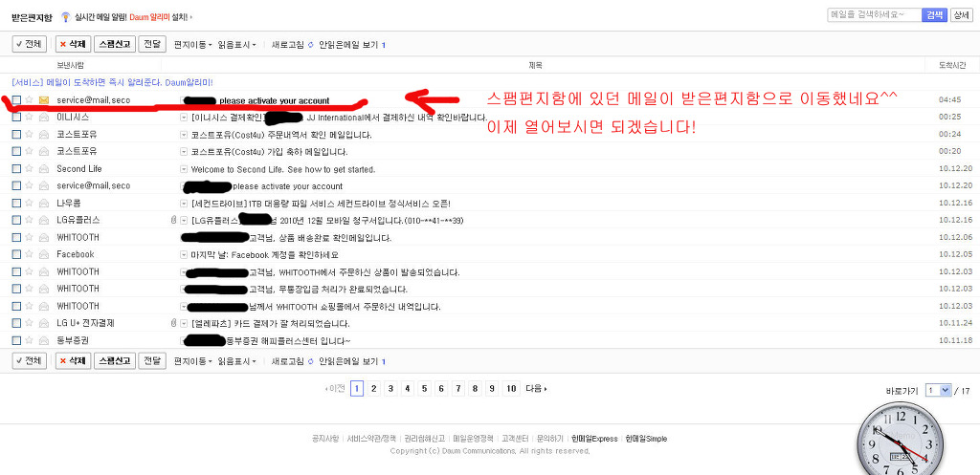Click attachment clip icon on LG U+ 전자결제 row
The height and width of the screenshot is (475, 980).
pyautogui.click(x=174, y=323)
